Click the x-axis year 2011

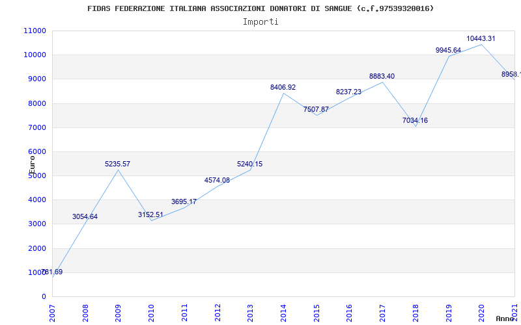tap(184, 313)
